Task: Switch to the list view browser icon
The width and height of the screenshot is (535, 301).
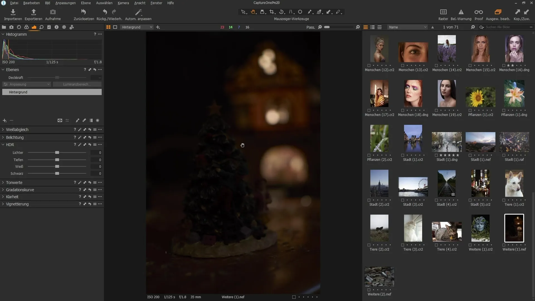Action: coord(373,27)
